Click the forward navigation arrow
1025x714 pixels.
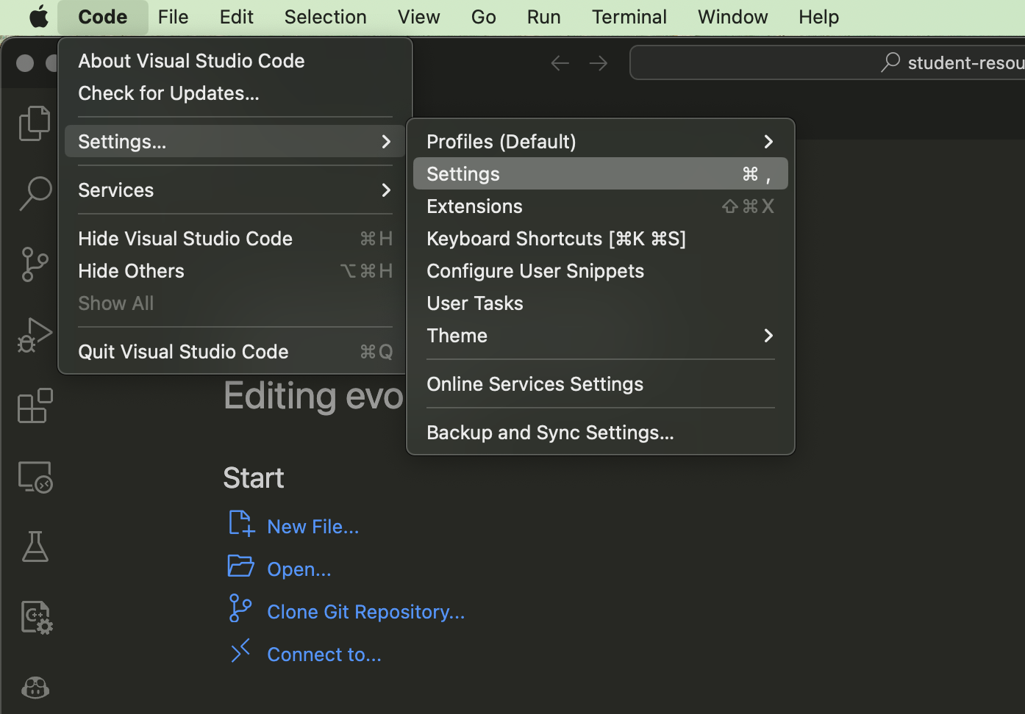click(x=598, y=62)
